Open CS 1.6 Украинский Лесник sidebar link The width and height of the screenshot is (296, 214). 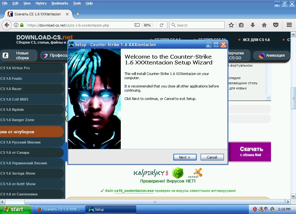(x=32, y=163)
